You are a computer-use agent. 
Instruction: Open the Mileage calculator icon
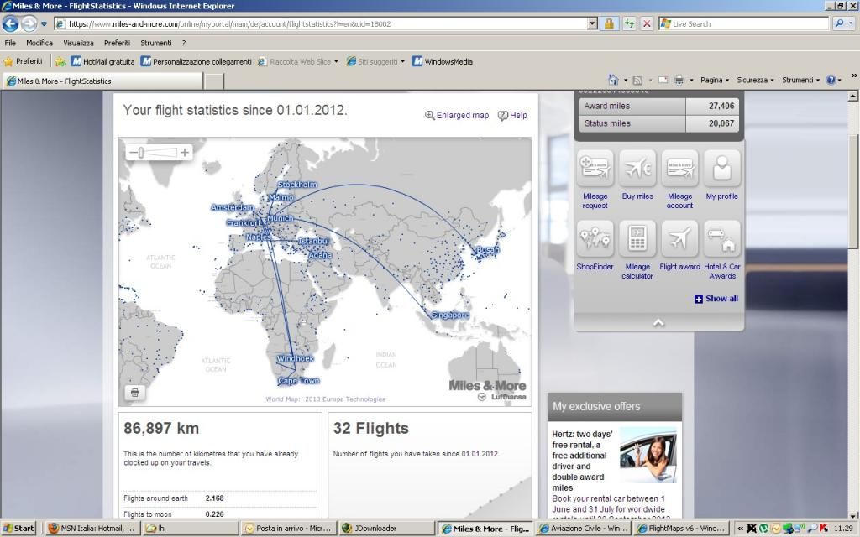point(637,239)
